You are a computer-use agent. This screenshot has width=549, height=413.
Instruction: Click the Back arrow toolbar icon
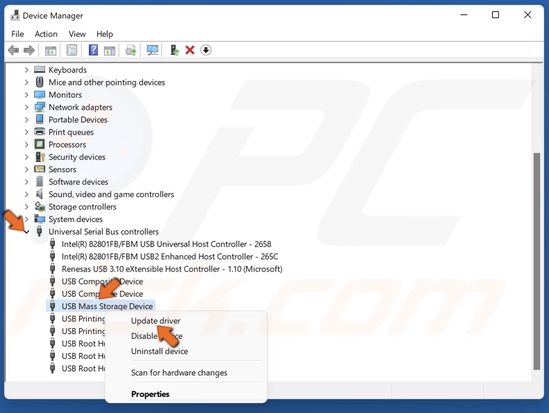click(x=13, y=51)
